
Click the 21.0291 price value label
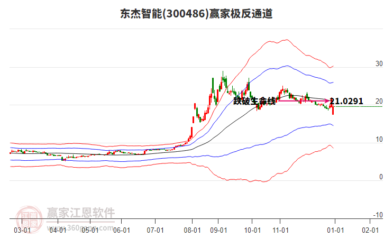[346, 101]
